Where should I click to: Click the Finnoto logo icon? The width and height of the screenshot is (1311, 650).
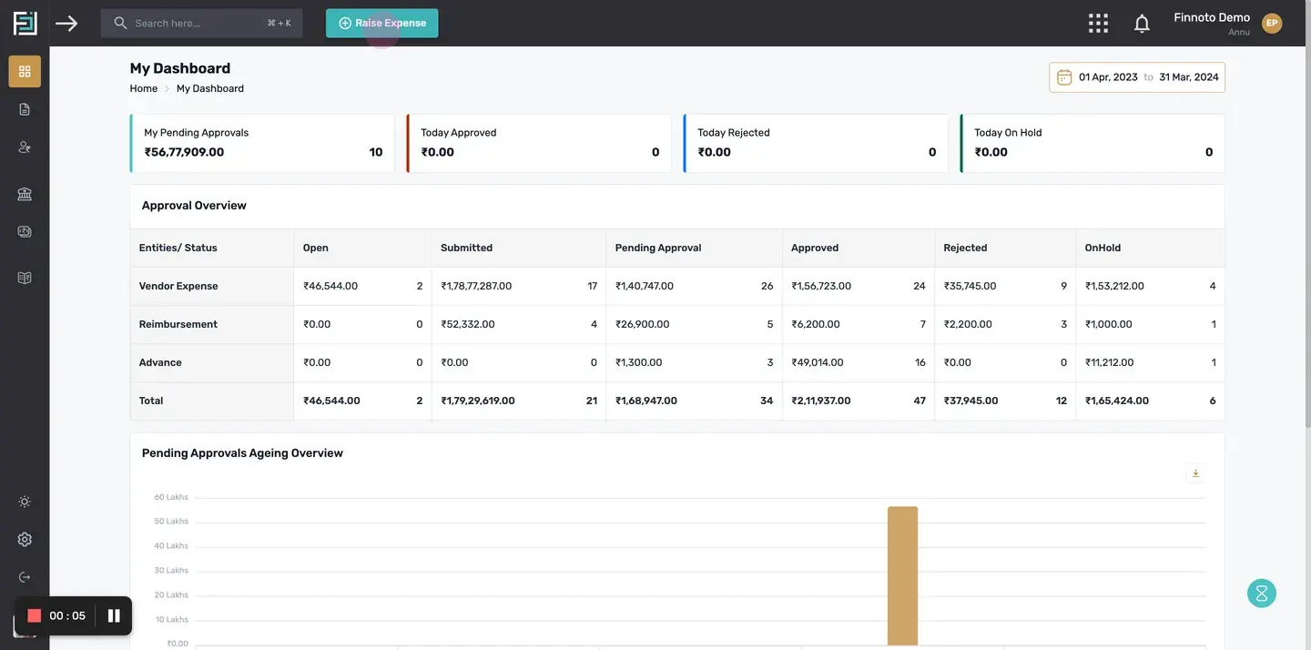click(25, 23)
